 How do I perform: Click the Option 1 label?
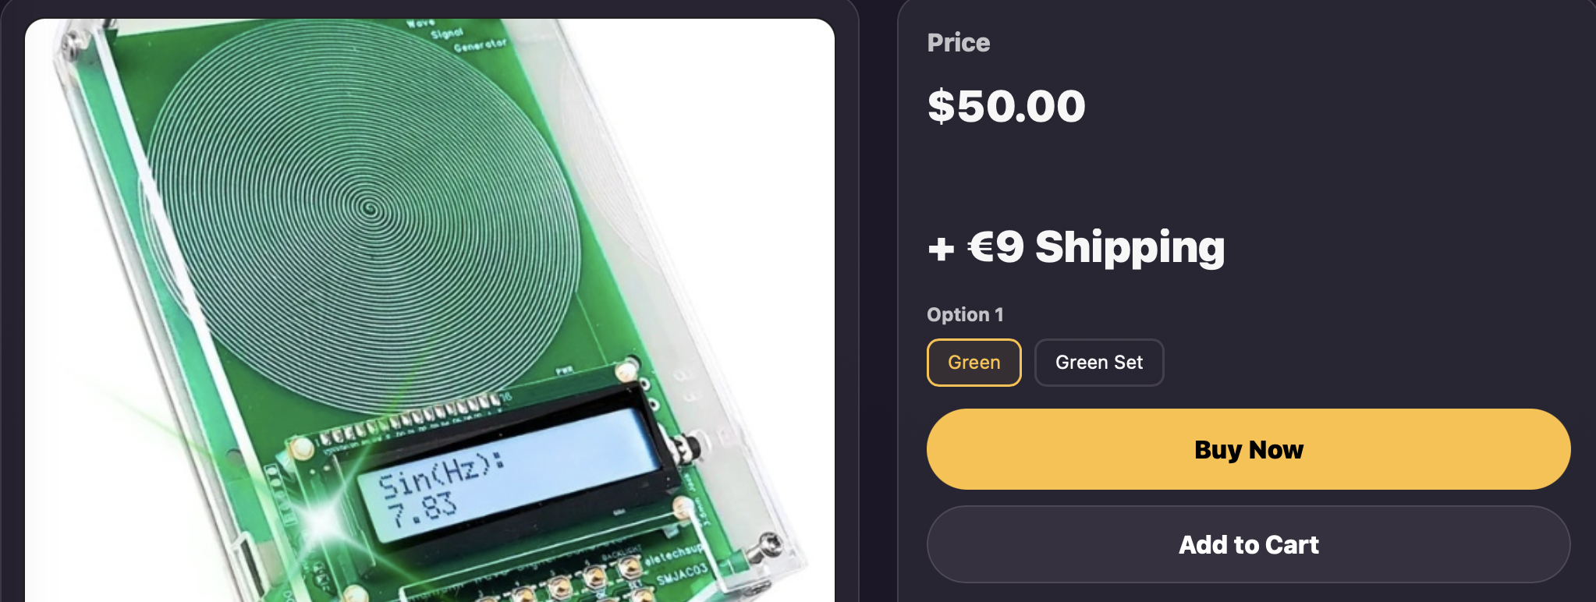pos(965,314)
